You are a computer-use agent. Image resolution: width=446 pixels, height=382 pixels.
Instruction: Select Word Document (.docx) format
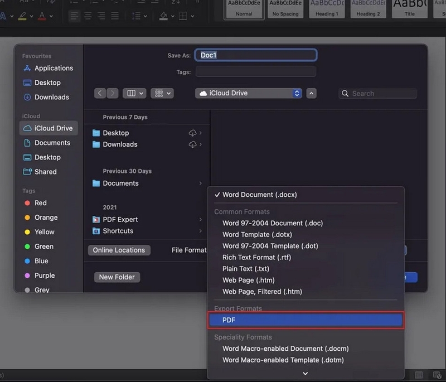point(259,195)
